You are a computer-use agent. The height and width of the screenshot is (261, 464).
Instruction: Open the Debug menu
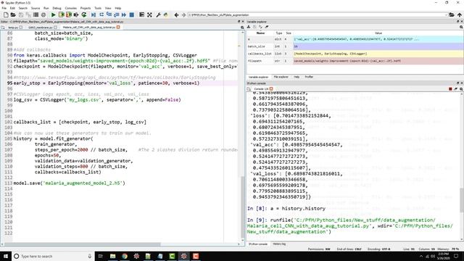(x=57, y=8)
